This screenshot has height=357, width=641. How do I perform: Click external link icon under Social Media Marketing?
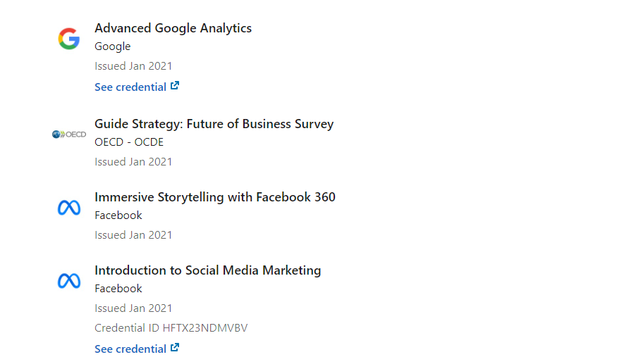[x=175, y=348]
